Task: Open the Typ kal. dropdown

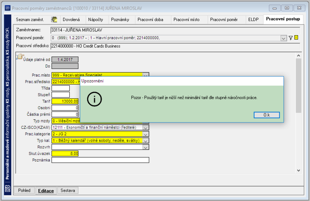Action: point(146,141)
